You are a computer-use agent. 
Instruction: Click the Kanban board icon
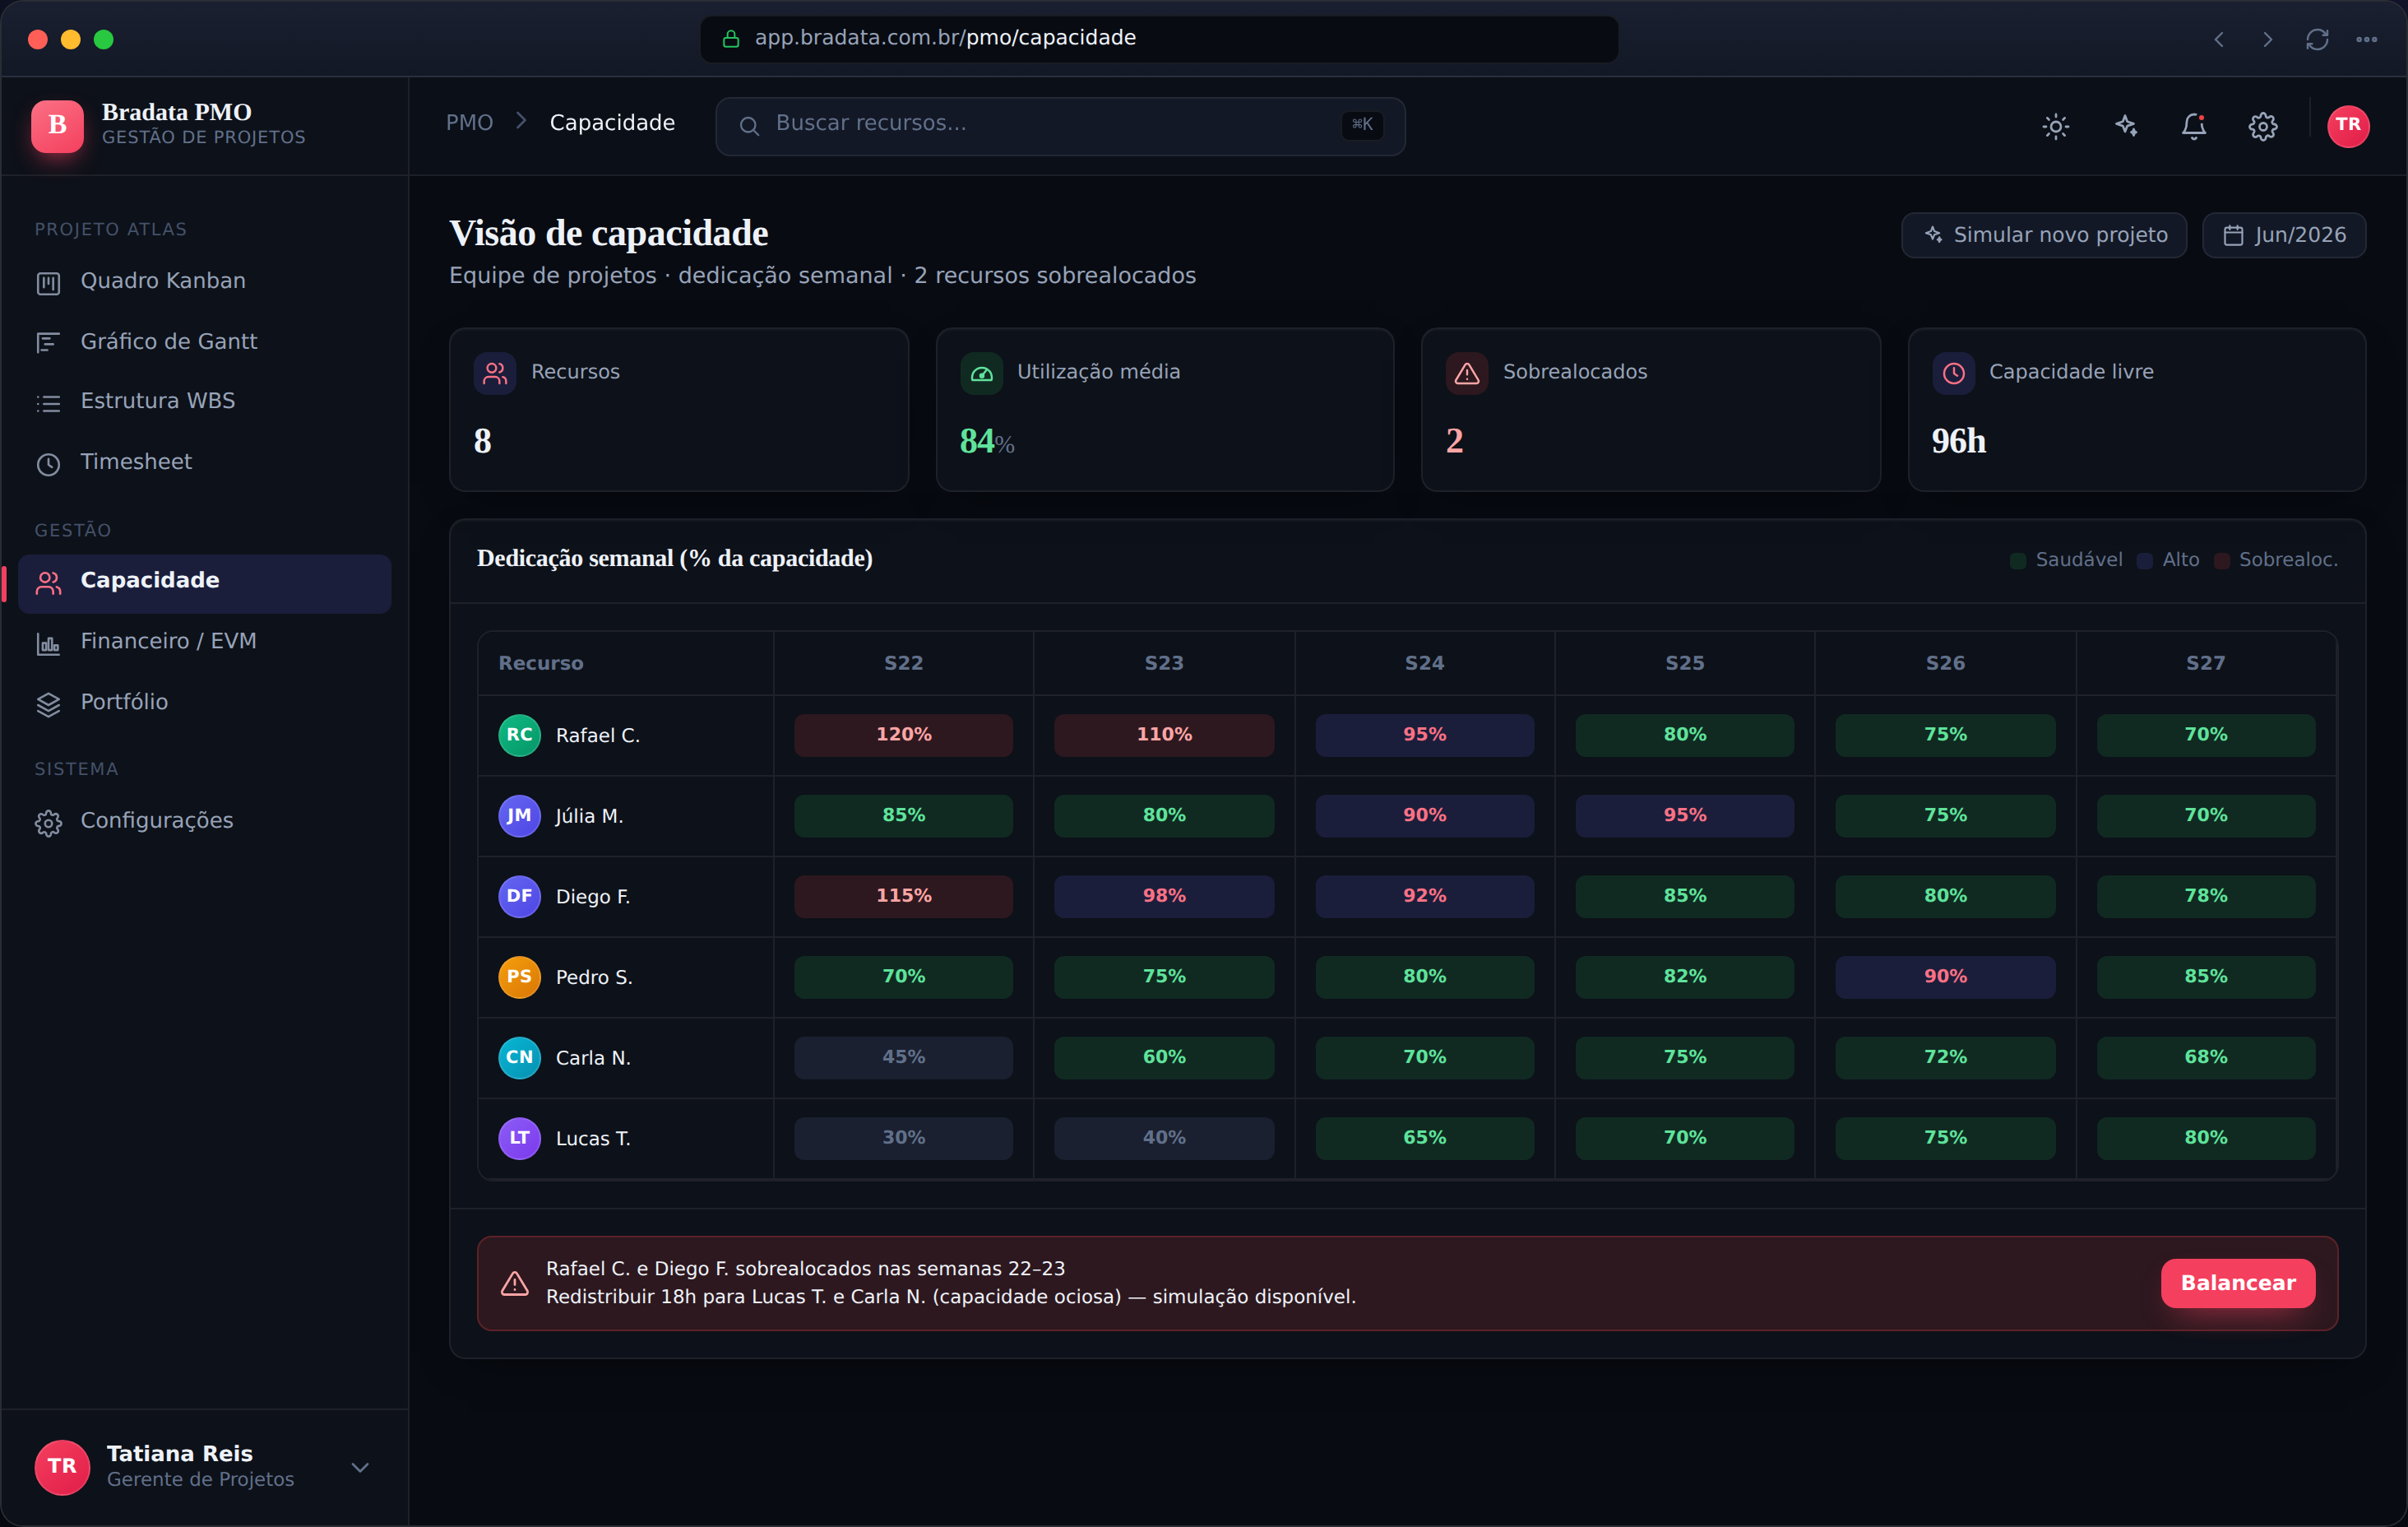(x=48, y=283)
